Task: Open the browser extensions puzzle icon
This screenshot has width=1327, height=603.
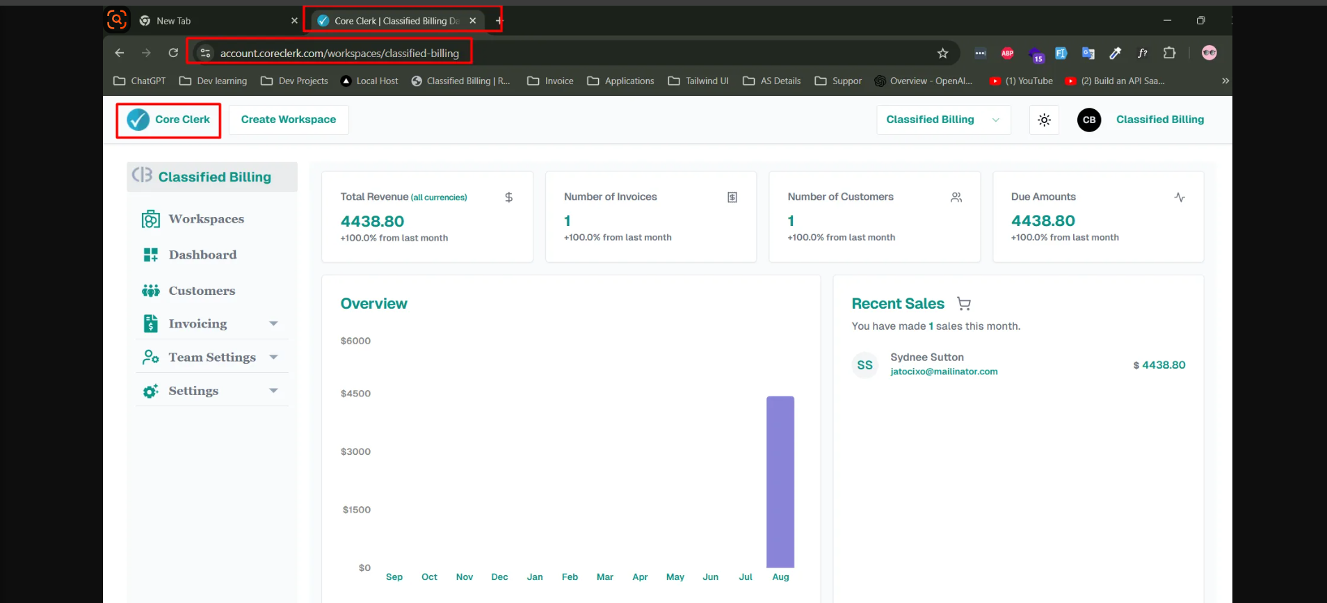Action: 1169,53
